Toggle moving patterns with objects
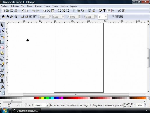Screen dimensions: 150x113 [x=122, y=17]
